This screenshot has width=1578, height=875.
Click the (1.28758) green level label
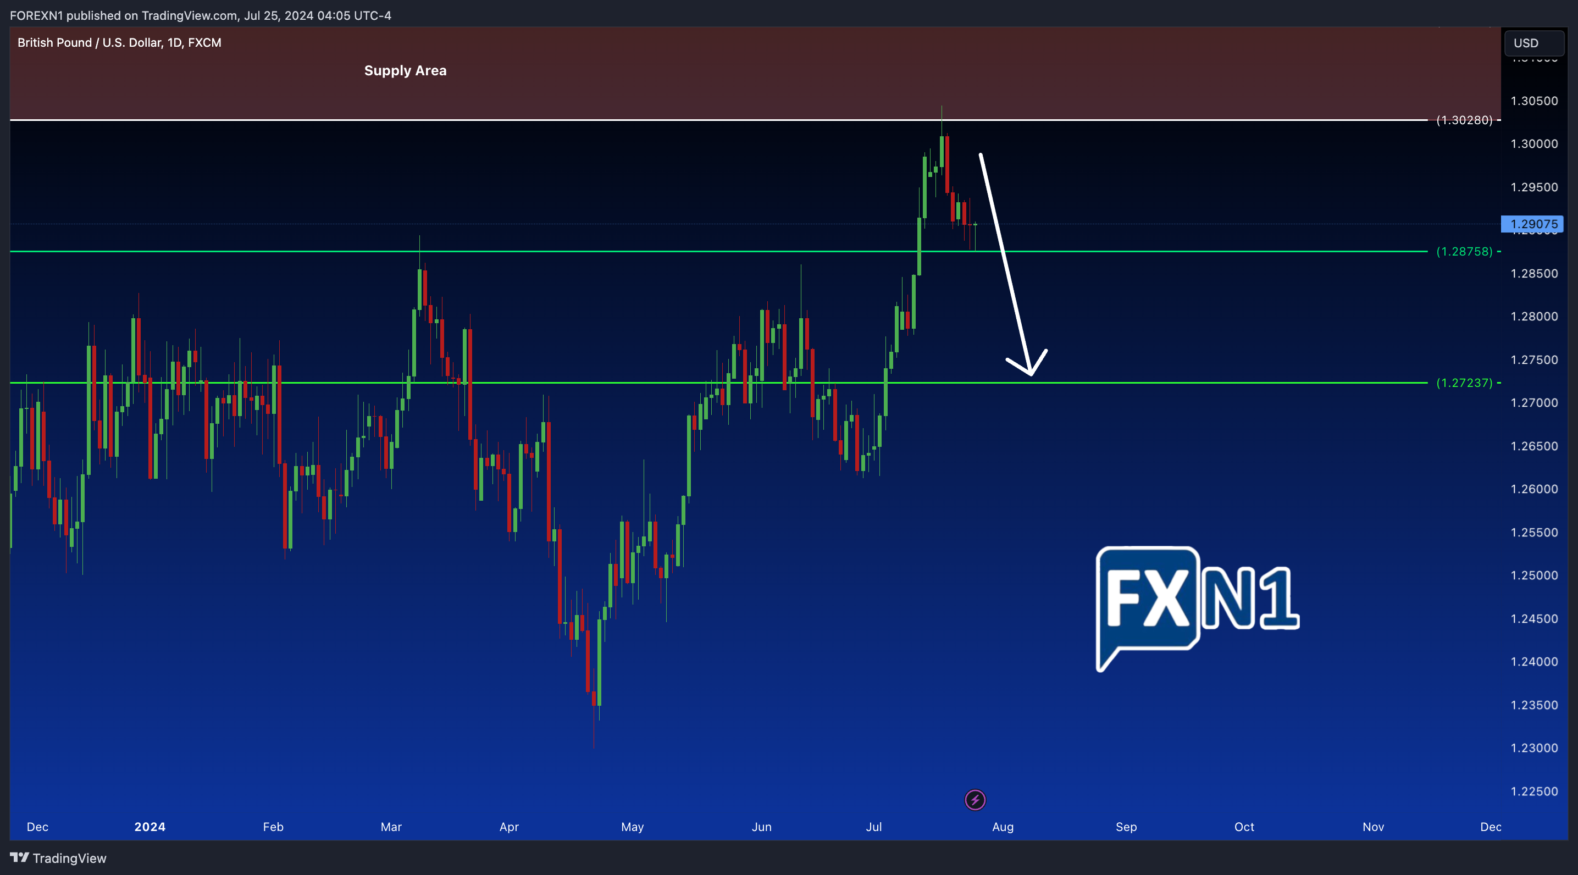point(1464,251)
